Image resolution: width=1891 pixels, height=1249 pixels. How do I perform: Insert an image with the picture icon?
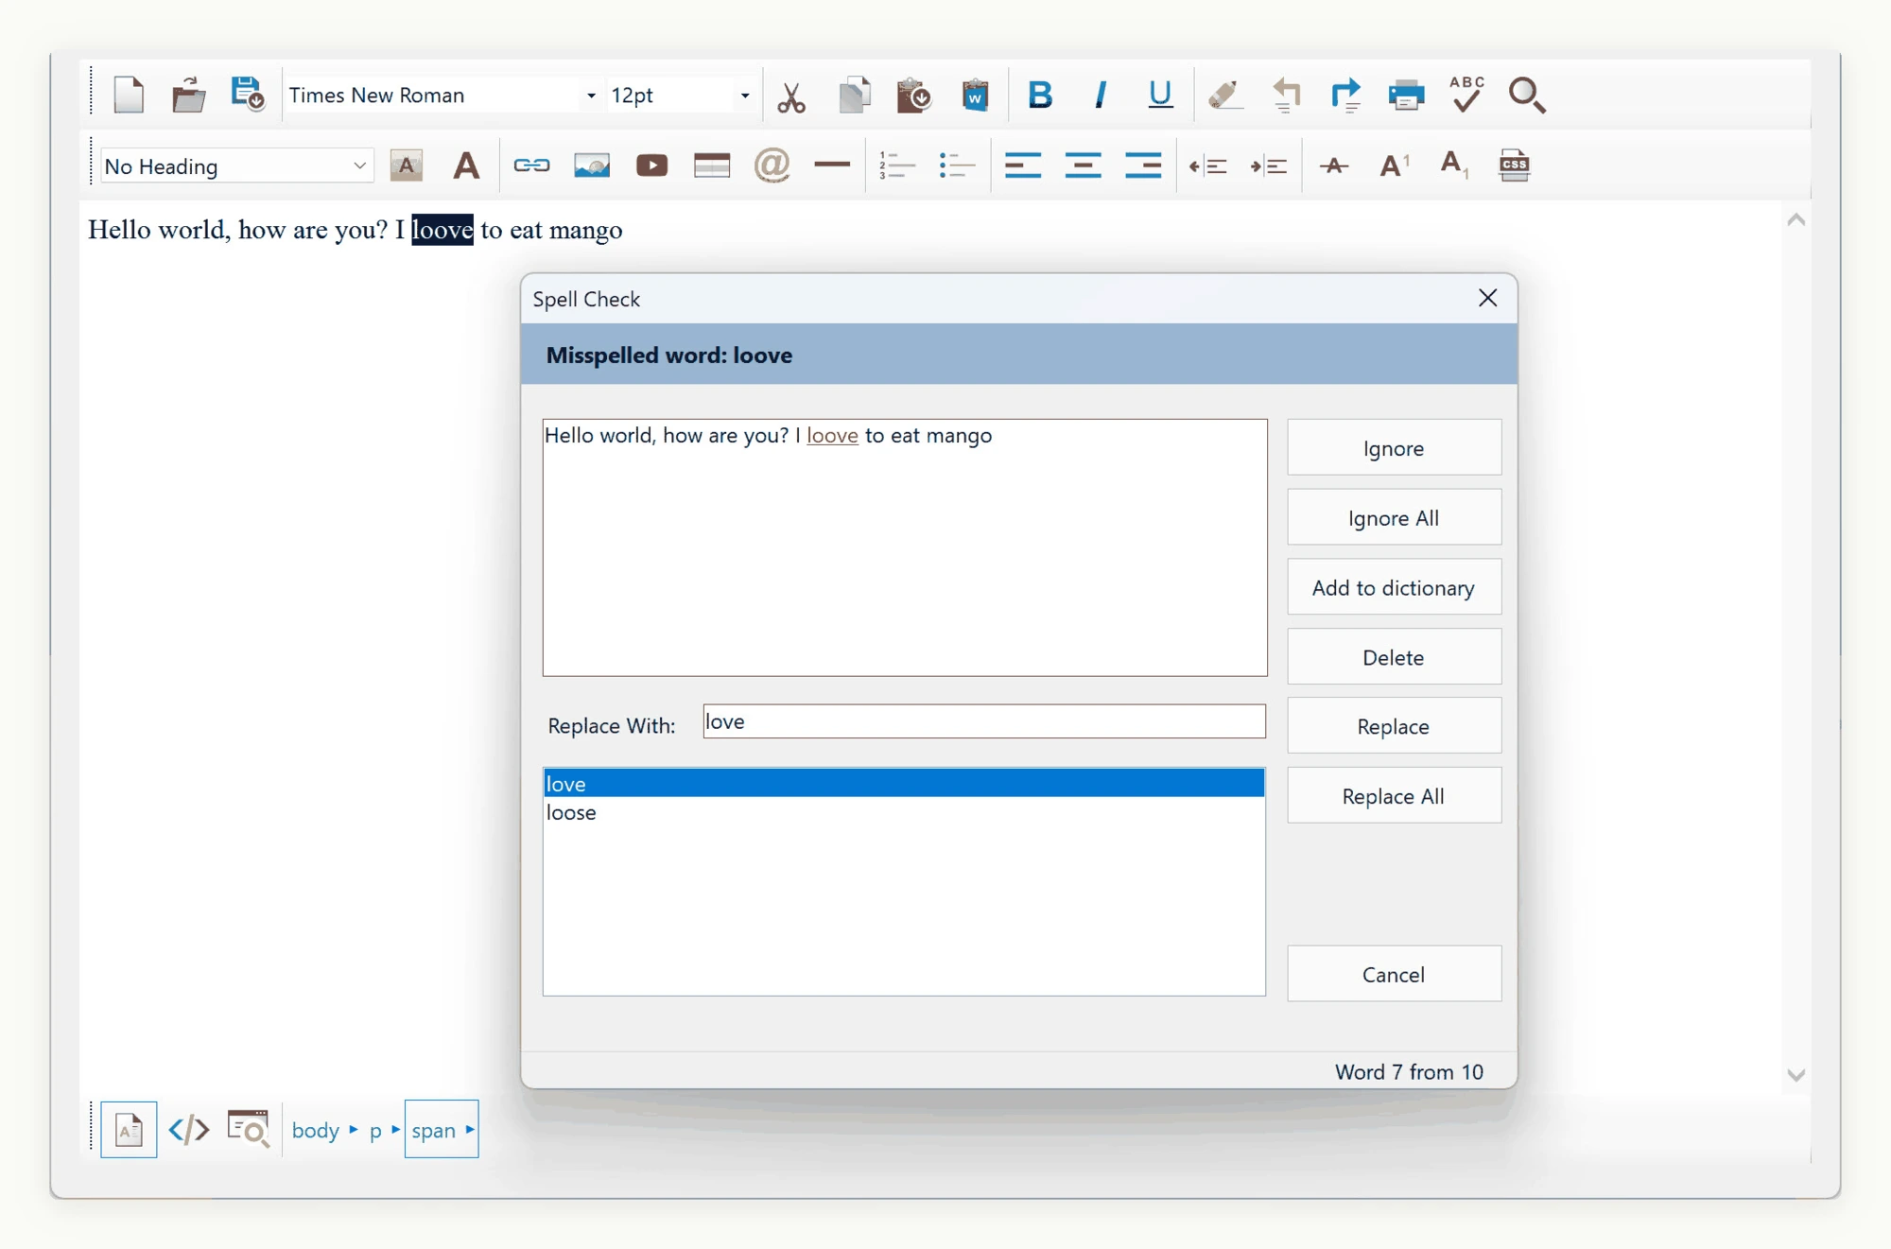(592, 165)
